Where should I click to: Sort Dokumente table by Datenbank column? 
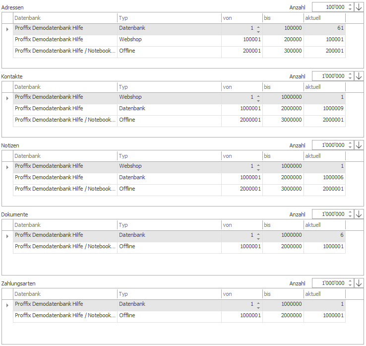(65, 225)
